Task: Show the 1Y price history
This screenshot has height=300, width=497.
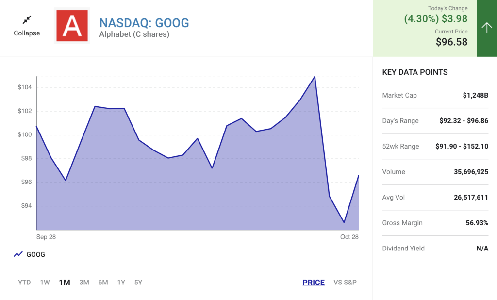Action: point(121,283)
